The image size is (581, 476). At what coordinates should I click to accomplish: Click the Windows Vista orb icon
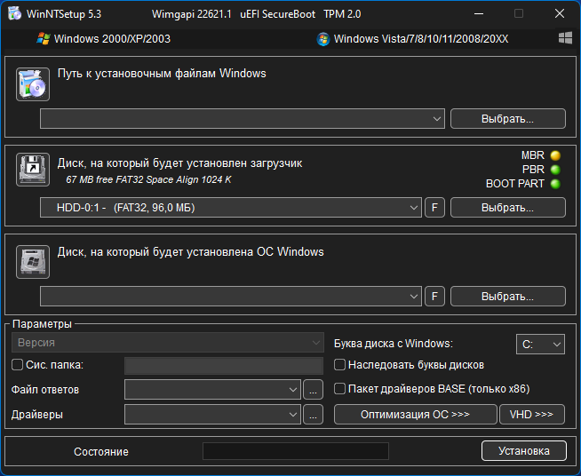[322, 39]
